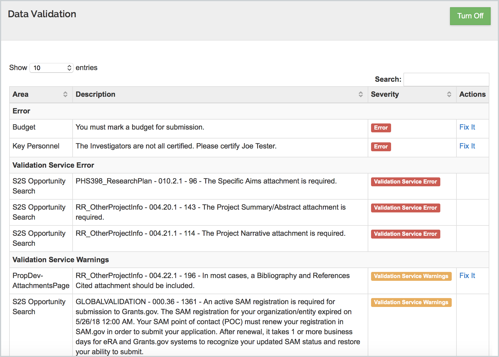Select 'You must mark a budget for submission' text

[140, 127]
